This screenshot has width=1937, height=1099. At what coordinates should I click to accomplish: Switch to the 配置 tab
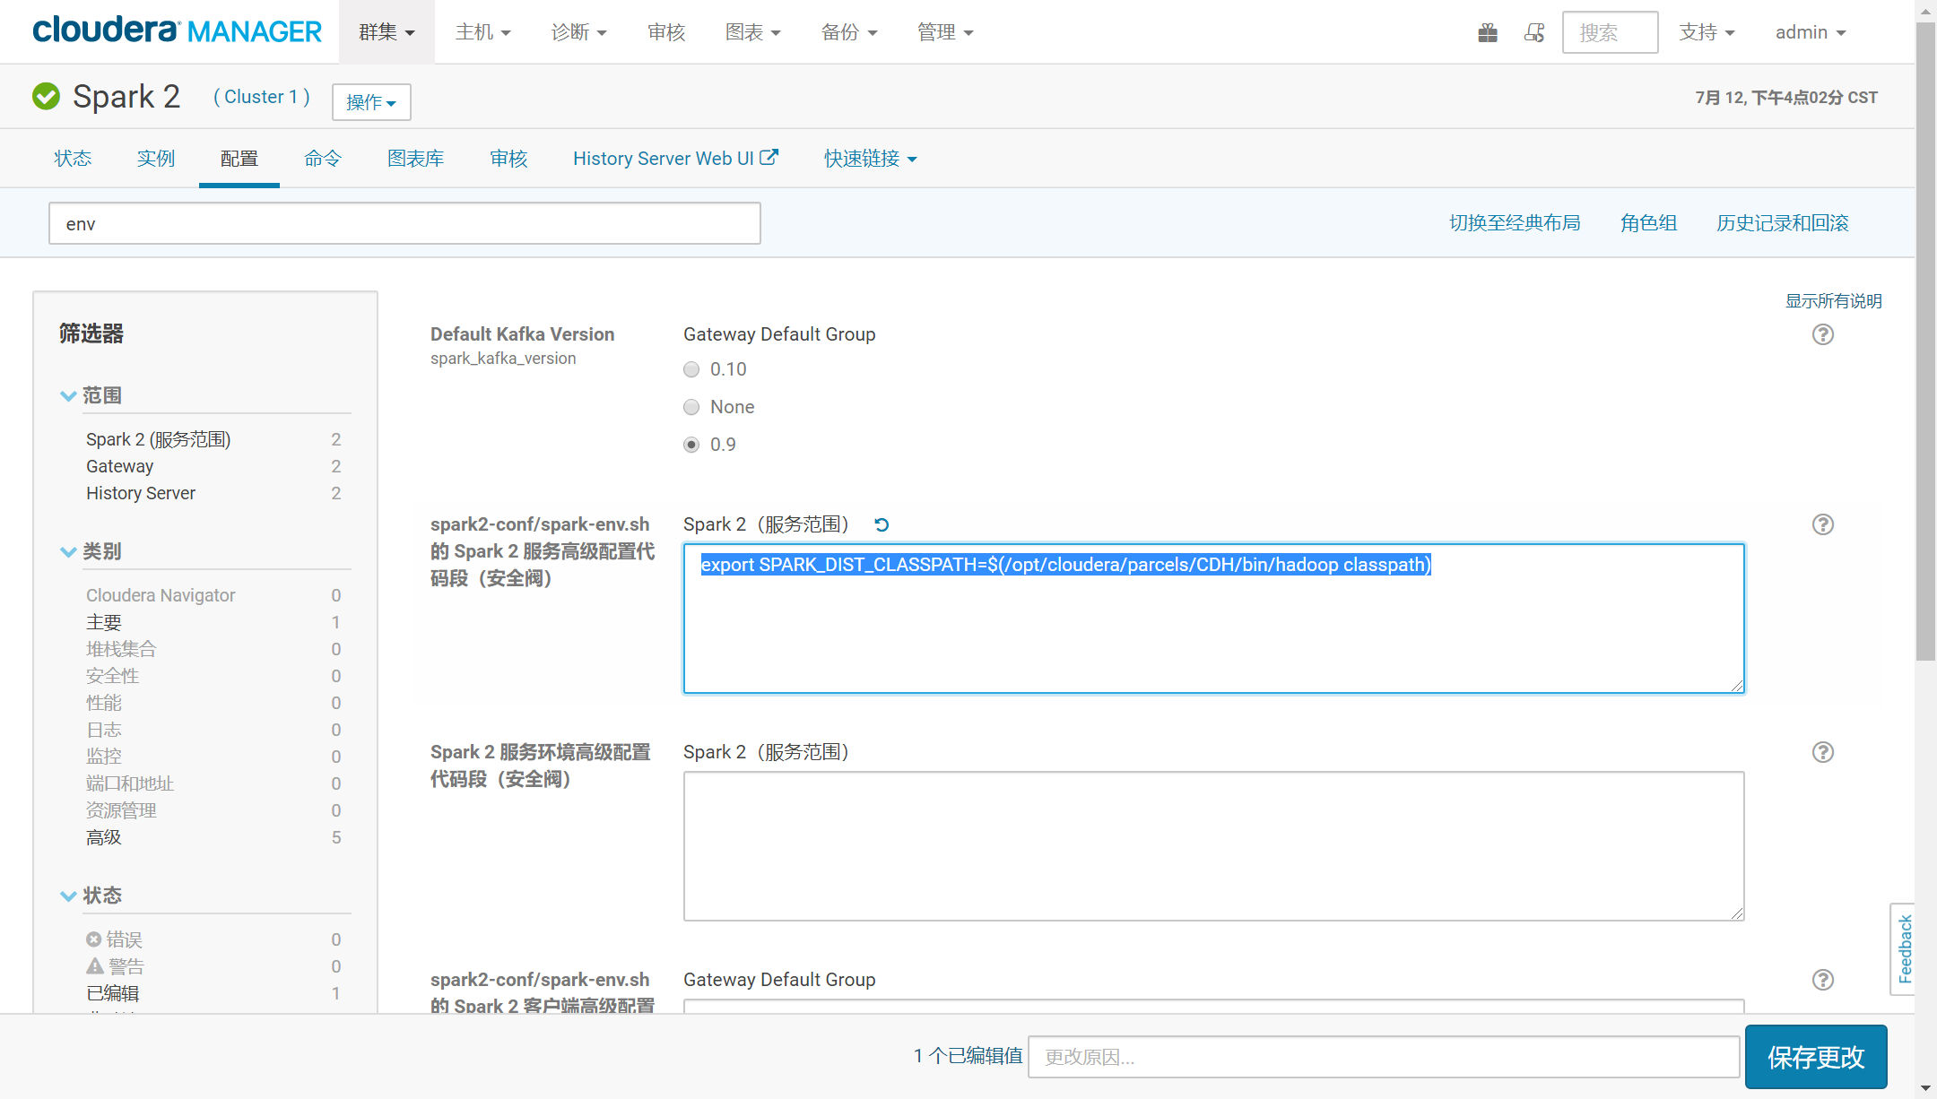coord(239,159)
